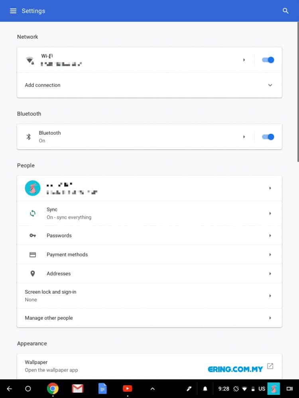Tap the stylus tools pen icon
This screenshot has height=398, width=299.
coord(189,388)
